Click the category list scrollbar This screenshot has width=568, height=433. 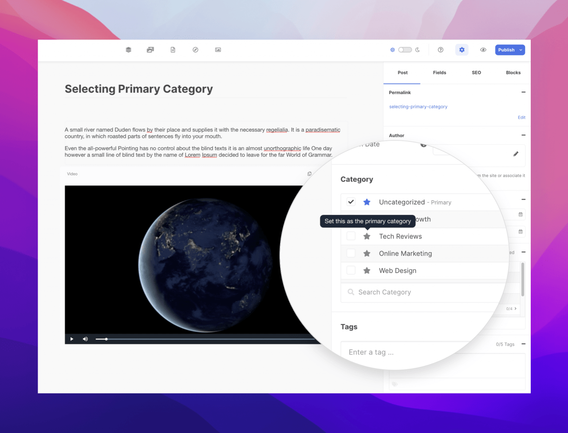(523, 279)
